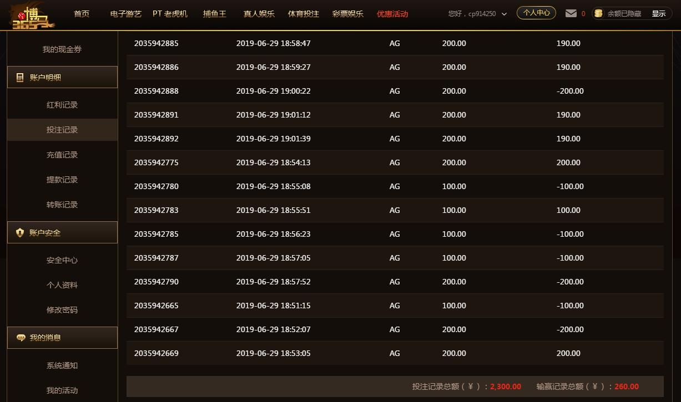The image size is (681, 402).
Task: Expand the user menu next to cp914250
Action: click(x=504, y=14)
